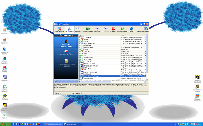The height and width of the screenshot is (126, 203).
Task: Select the Web Companion entry
Action: (x=112, y=47)
